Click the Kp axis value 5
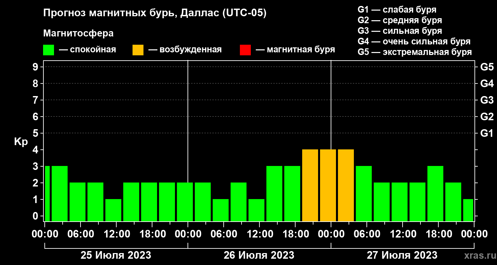 (x=36, y=133)
